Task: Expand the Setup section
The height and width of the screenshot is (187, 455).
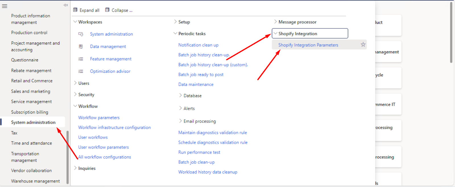Action: pyautogui.click(x=175, y=22)
